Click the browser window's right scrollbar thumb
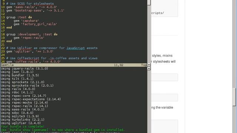Screen dimensions: 237x133 pos(234,97)
